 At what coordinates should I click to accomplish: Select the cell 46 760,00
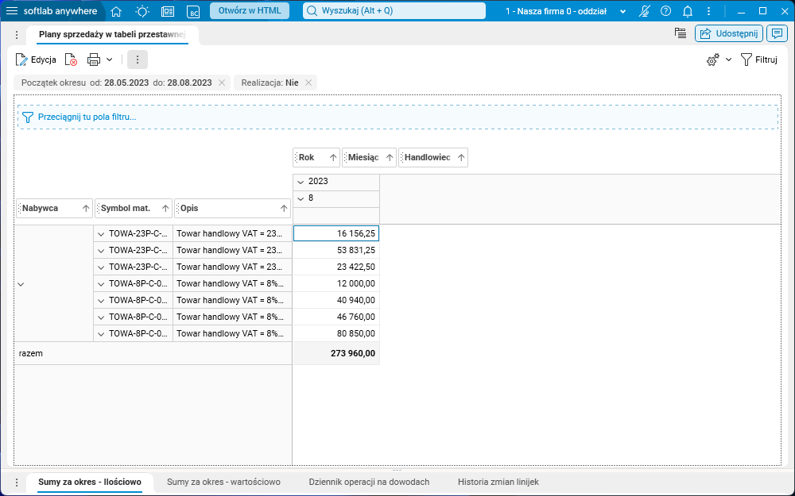(336, 317)
